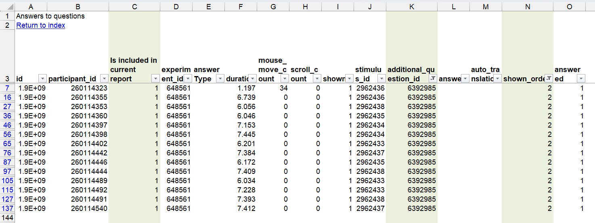Open the stimulus_id filter dropdown
The image size is (595, 223).
point(381,78)
